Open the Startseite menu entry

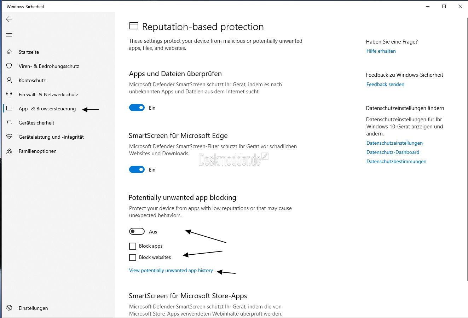coord(29,52)
